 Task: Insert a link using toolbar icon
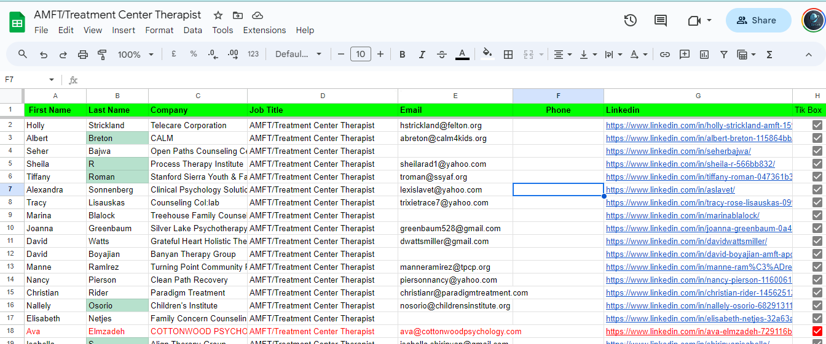pos(664,55)
